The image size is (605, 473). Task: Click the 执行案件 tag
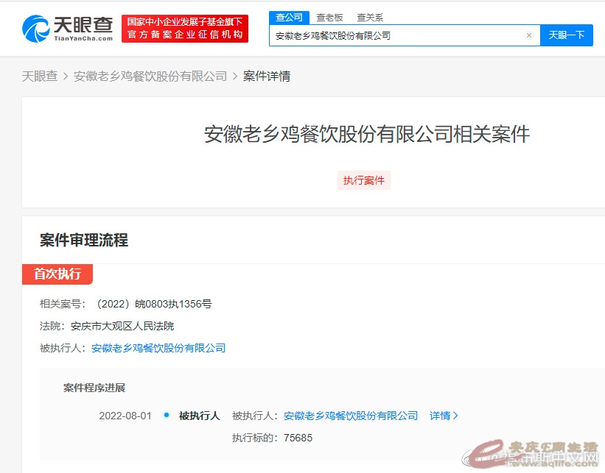[x=364, y=180]
